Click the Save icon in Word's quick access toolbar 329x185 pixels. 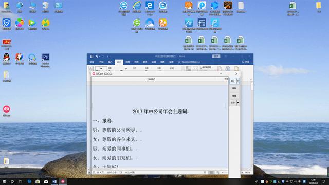pyautogui.click(x=92, y=57)
